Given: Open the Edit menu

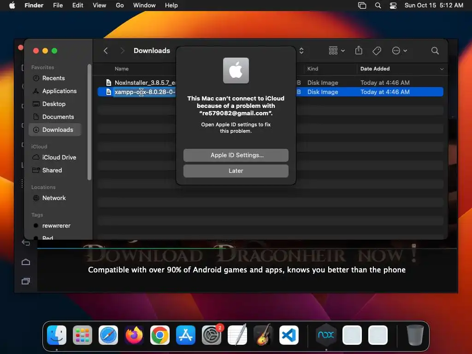Looking at the screenshot, I should tap(77, 6).
